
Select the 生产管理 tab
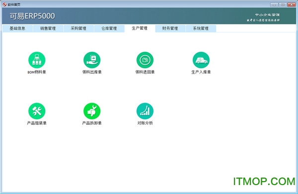[140, 28]
